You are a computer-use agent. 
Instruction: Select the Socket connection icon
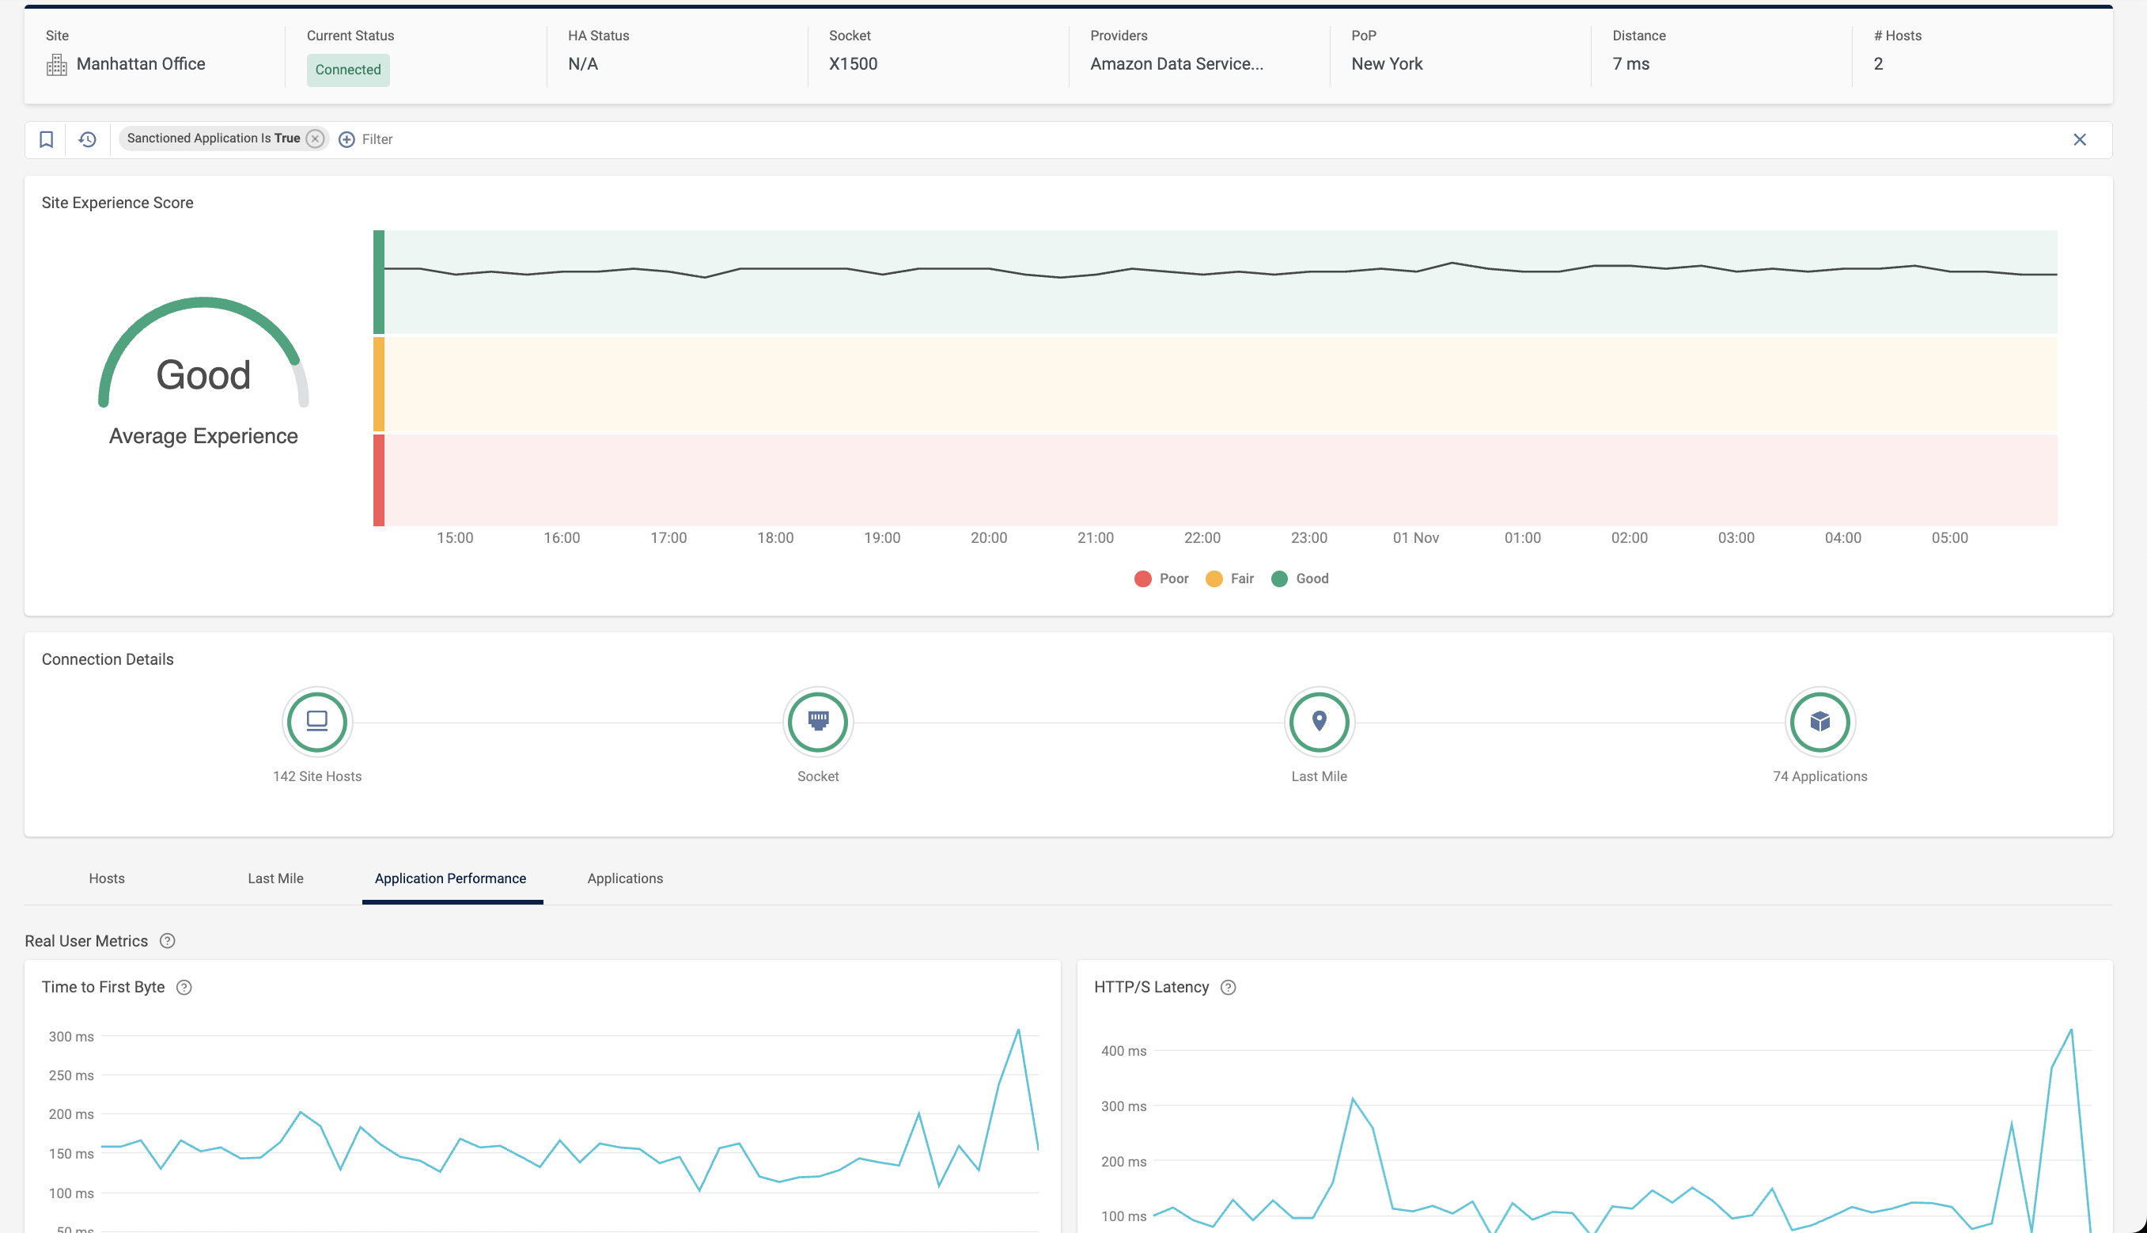pyautogui.click(x=818, y=722)
